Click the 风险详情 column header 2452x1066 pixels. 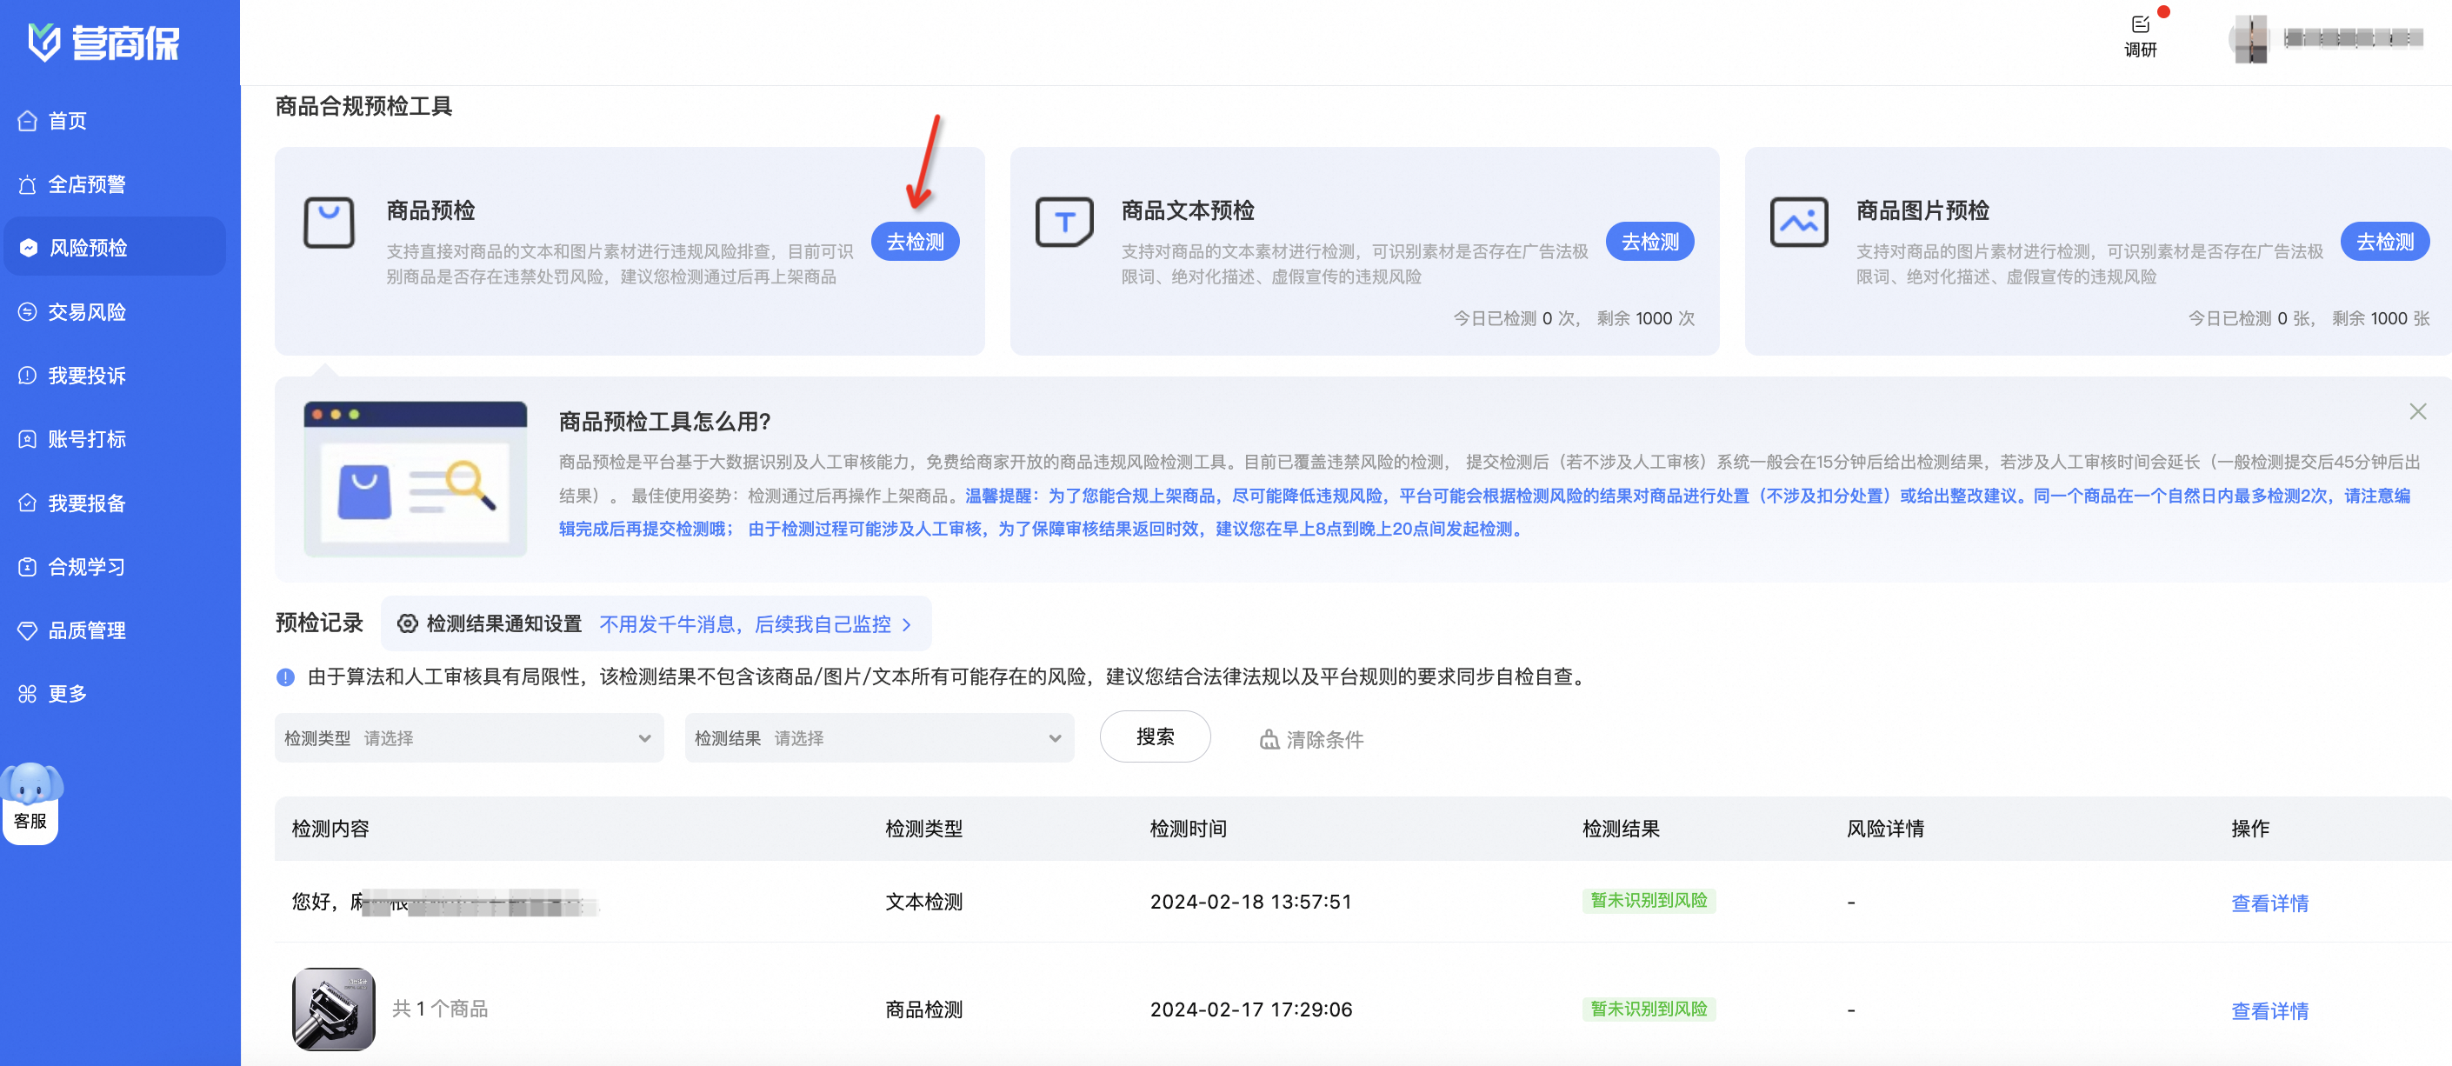[x=1885, y=829]
